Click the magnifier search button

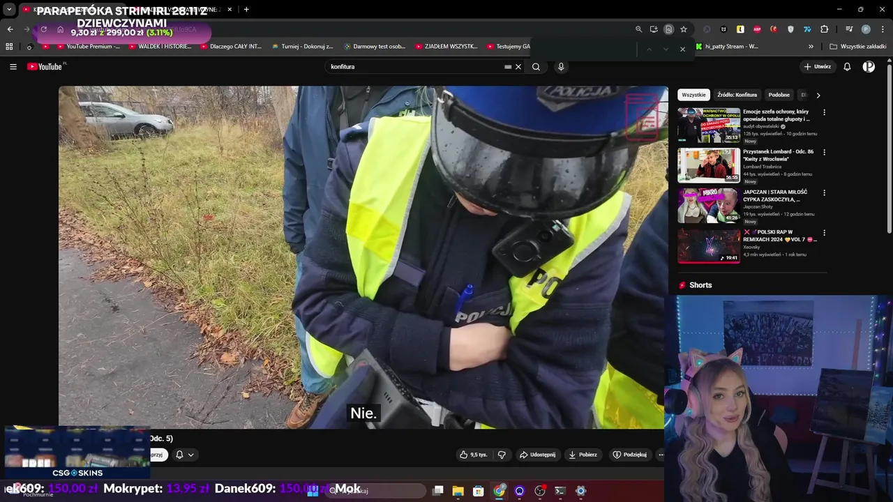(x=536, y=67)
